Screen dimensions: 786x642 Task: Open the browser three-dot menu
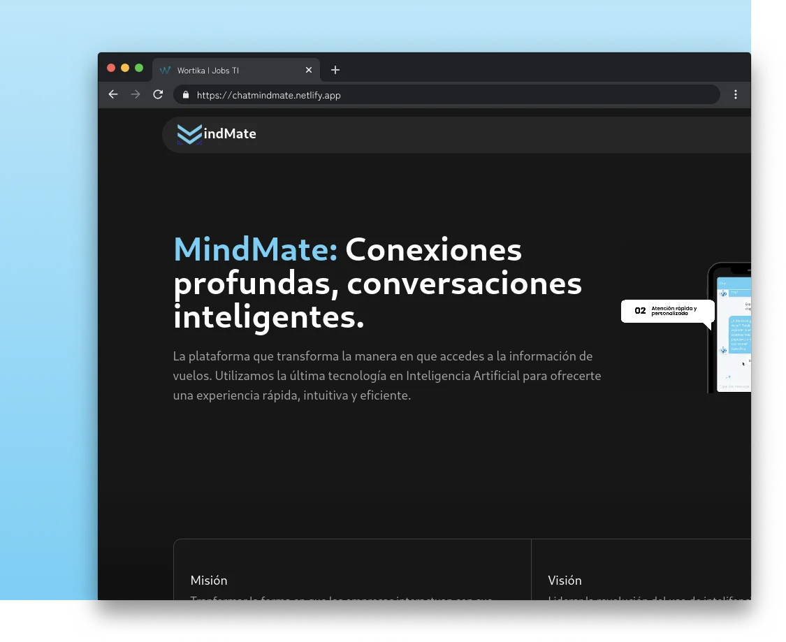point(735,94)
